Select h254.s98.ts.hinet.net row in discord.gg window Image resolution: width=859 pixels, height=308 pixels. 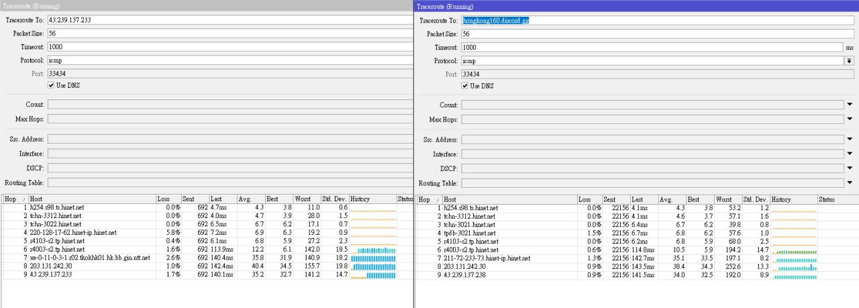(x=636, y=208)
